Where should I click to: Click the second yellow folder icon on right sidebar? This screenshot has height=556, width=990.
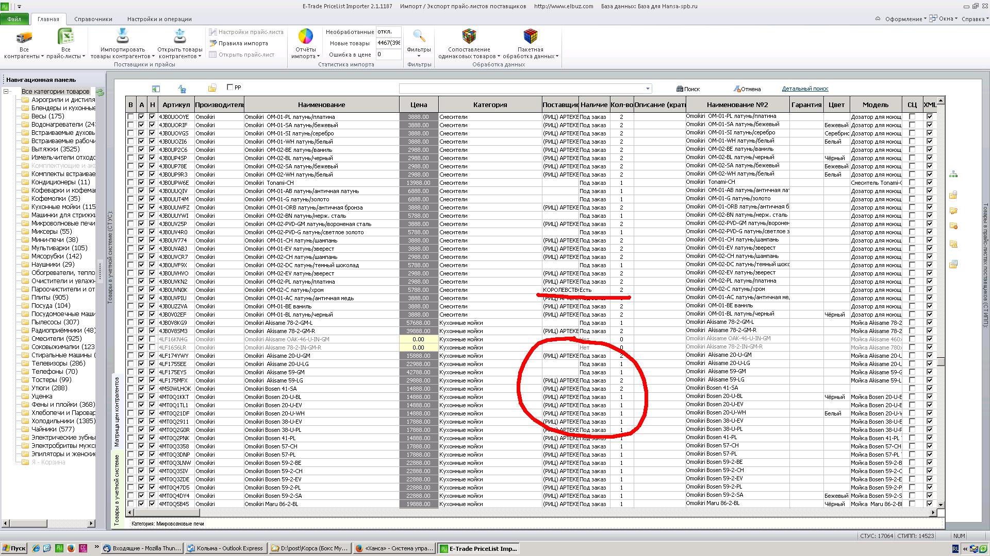click(x=953, y=211)
